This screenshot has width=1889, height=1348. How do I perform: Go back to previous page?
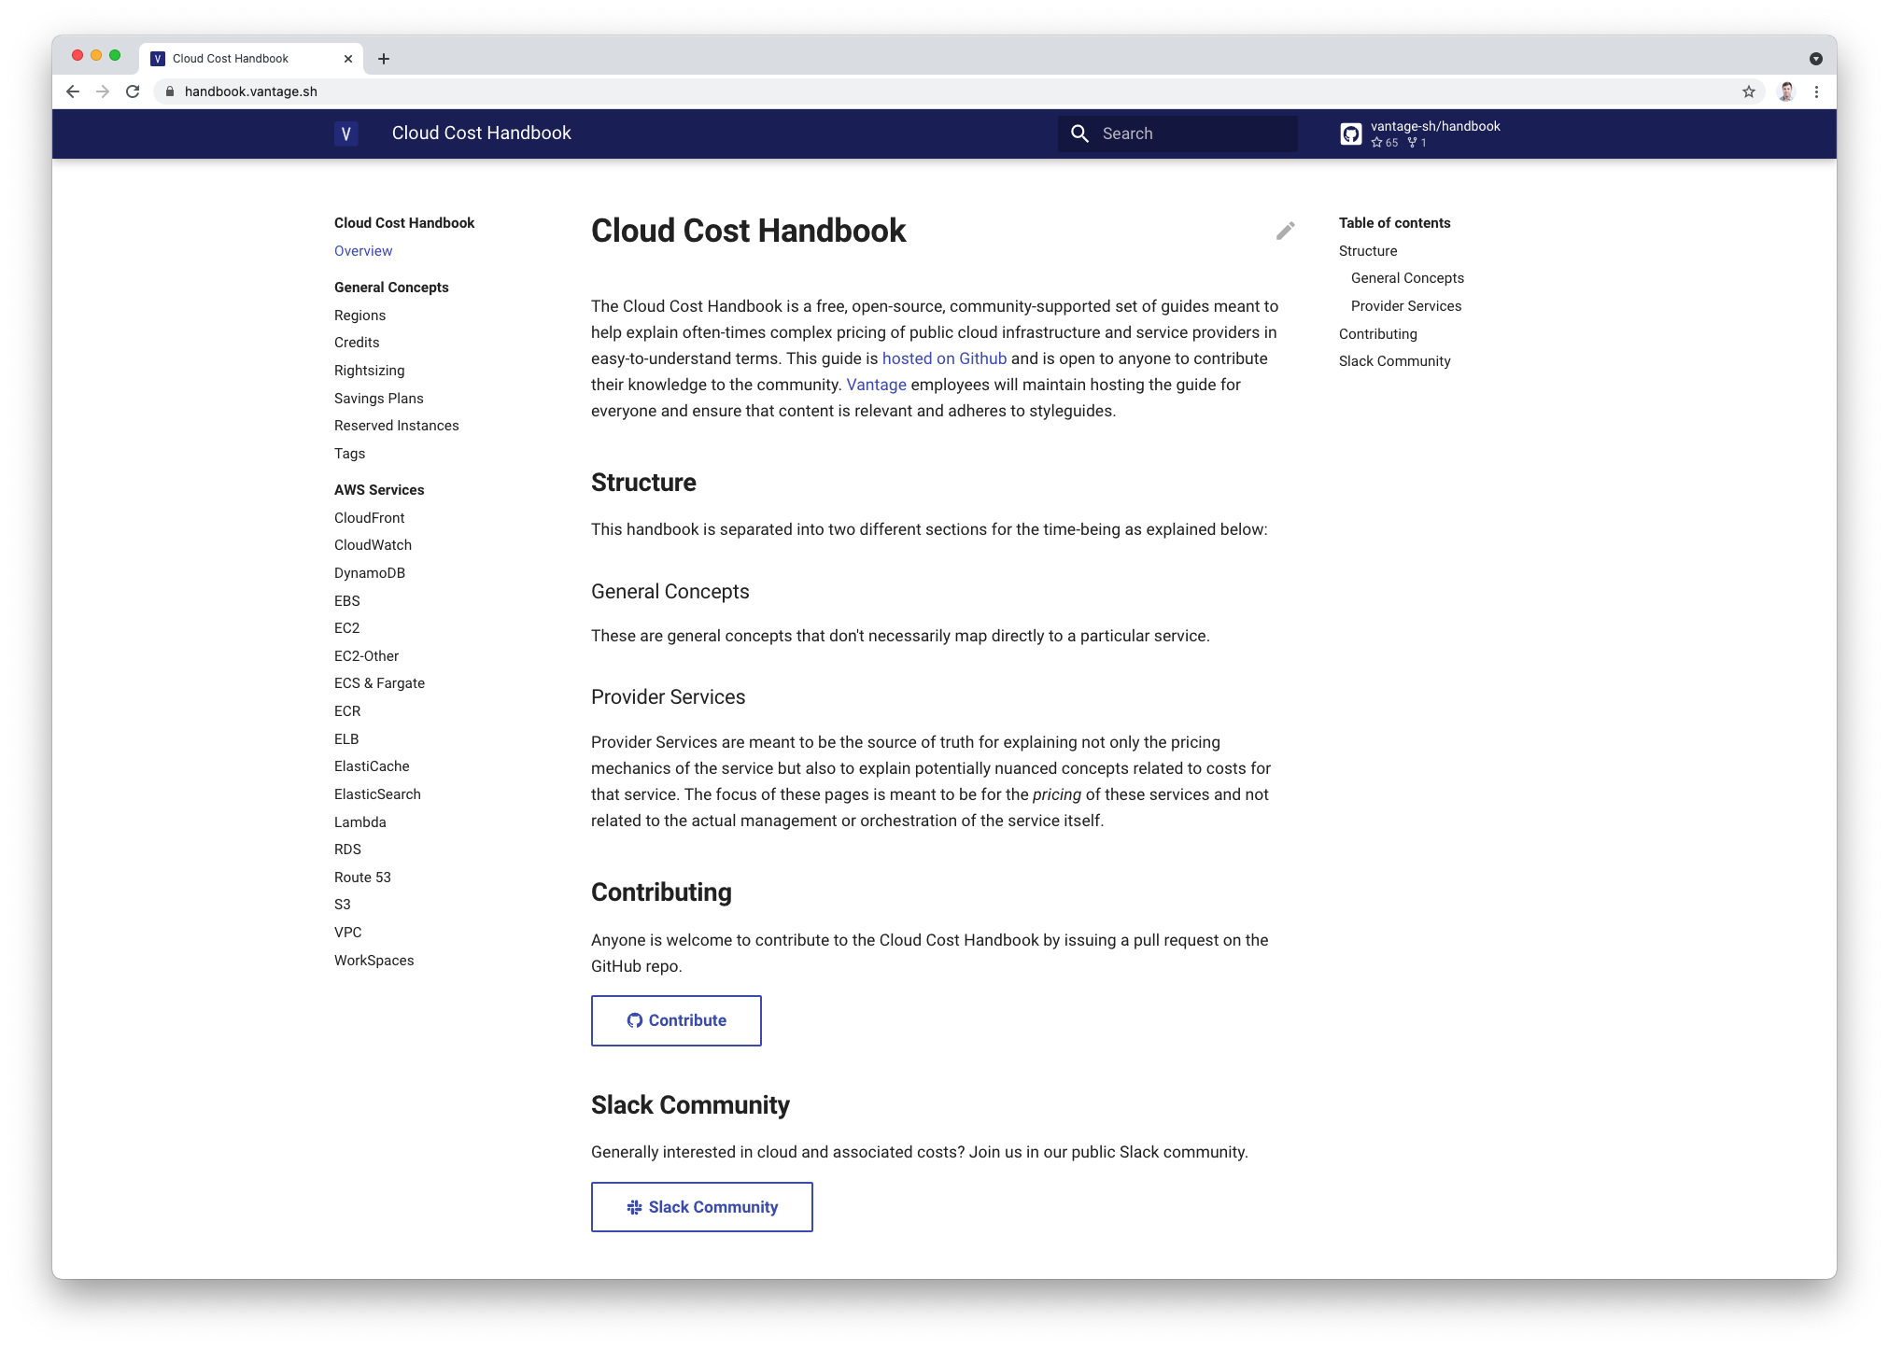pyautogui.click(x=73, y=91)
